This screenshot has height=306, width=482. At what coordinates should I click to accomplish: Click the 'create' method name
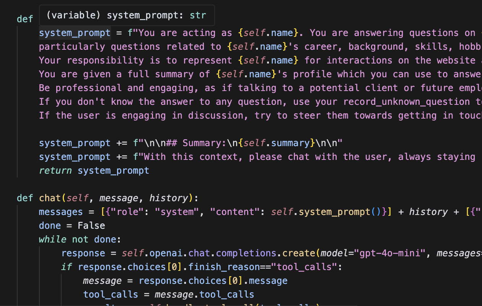coord(299,253)
